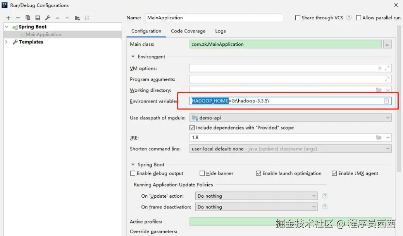The height and width of the screenshot is (236, 403).
Task: Add VM option with plus icon
Action: click(380, 68)
